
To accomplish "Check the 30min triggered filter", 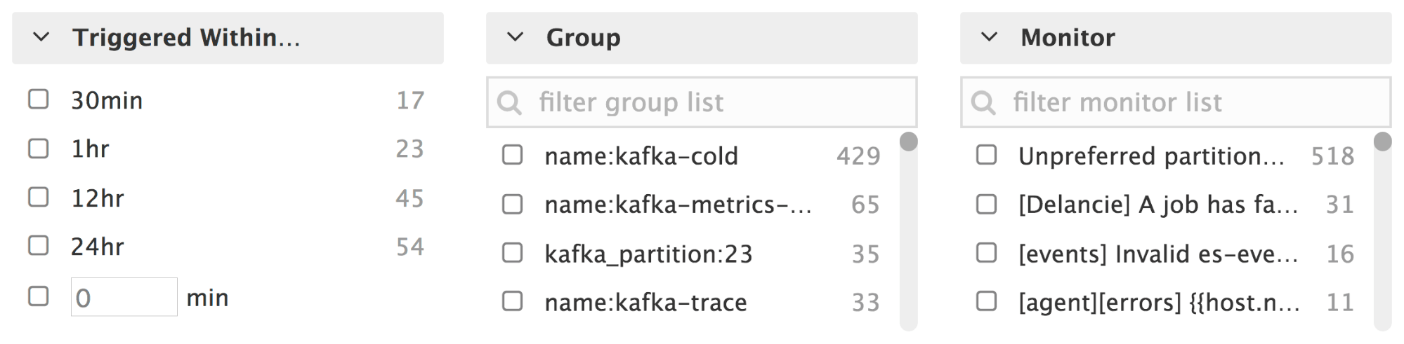I will [x=39, y=99].
